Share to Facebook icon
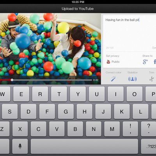The image size is (156, 156). [x=155, y=62]
